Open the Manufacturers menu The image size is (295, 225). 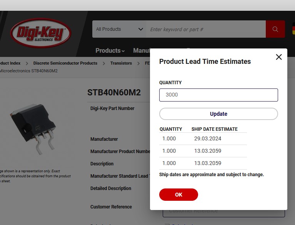pos(142,50)
